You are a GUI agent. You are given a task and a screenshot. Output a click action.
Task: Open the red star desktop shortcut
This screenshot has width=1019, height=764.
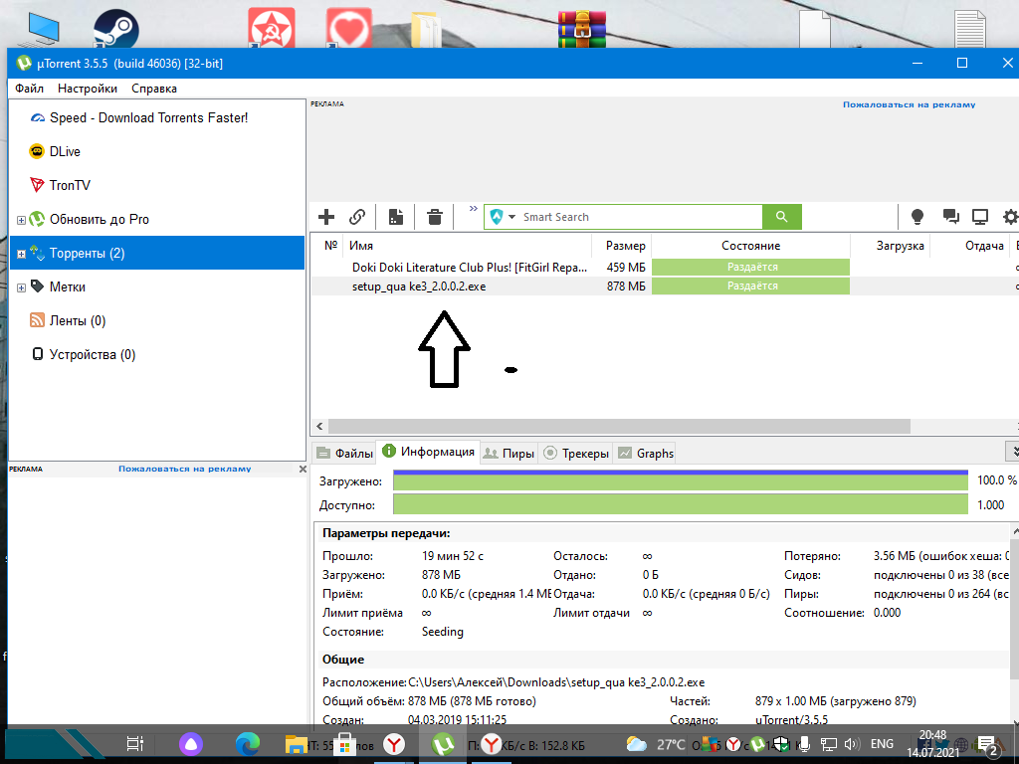(272, 27)
